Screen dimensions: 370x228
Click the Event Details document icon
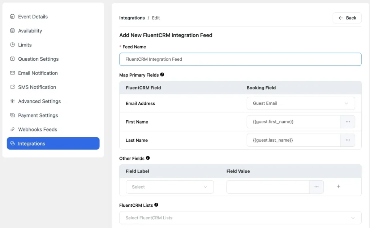point(13,17)
